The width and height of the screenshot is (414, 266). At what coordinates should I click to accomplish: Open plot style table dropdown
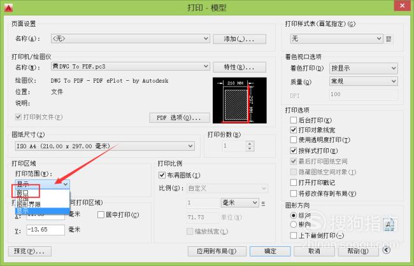coord(337,39)
